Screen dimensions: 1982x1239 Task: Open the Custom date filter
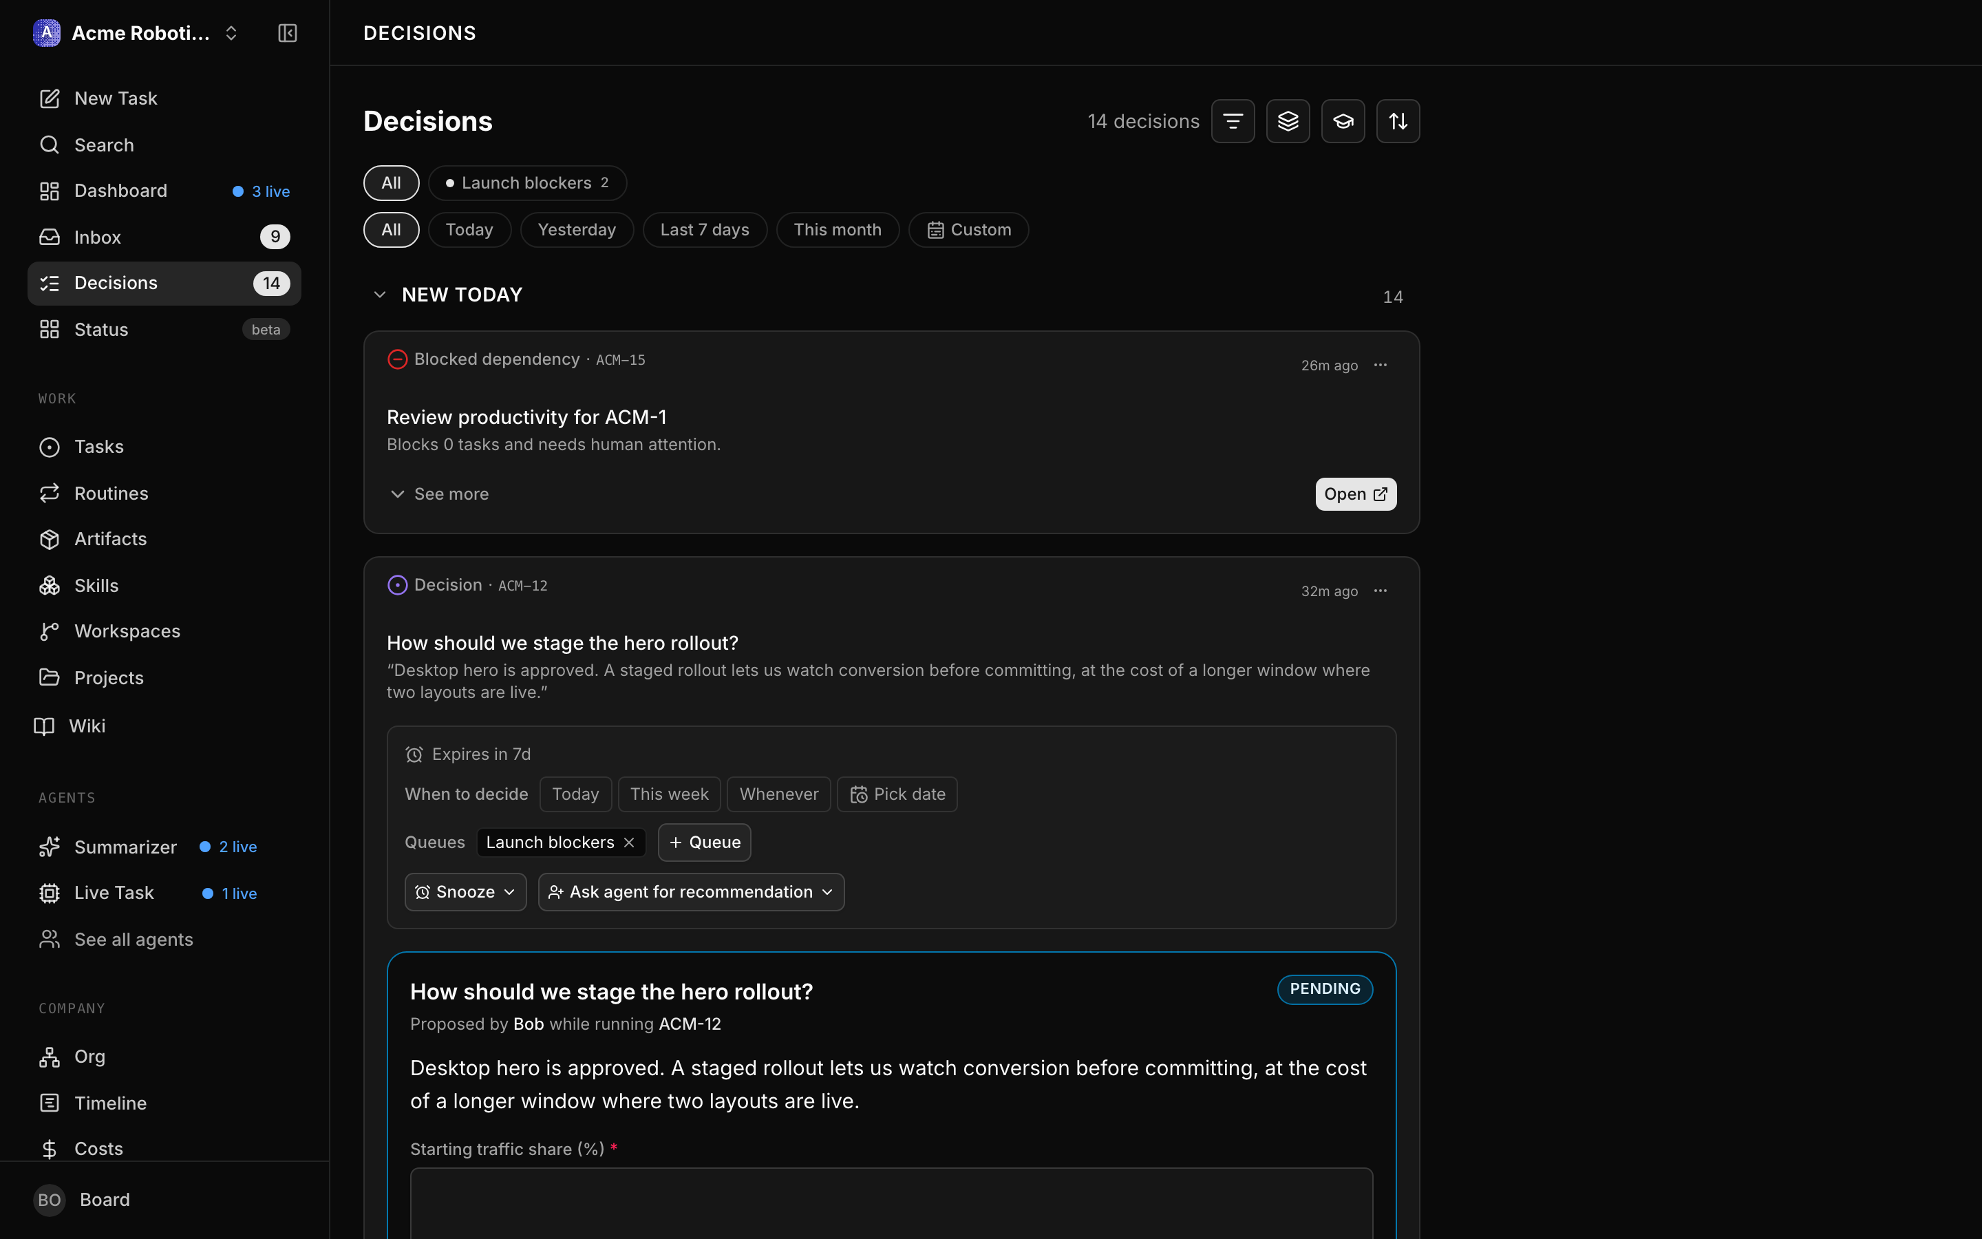coord(968,229)
